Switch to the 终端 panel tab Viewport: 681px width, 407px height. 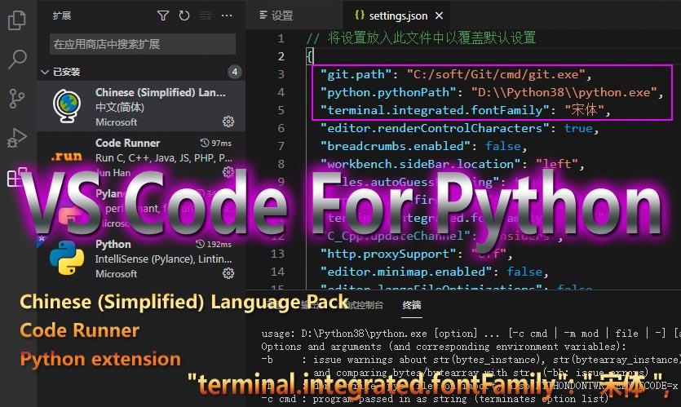[x=412, y=305]
